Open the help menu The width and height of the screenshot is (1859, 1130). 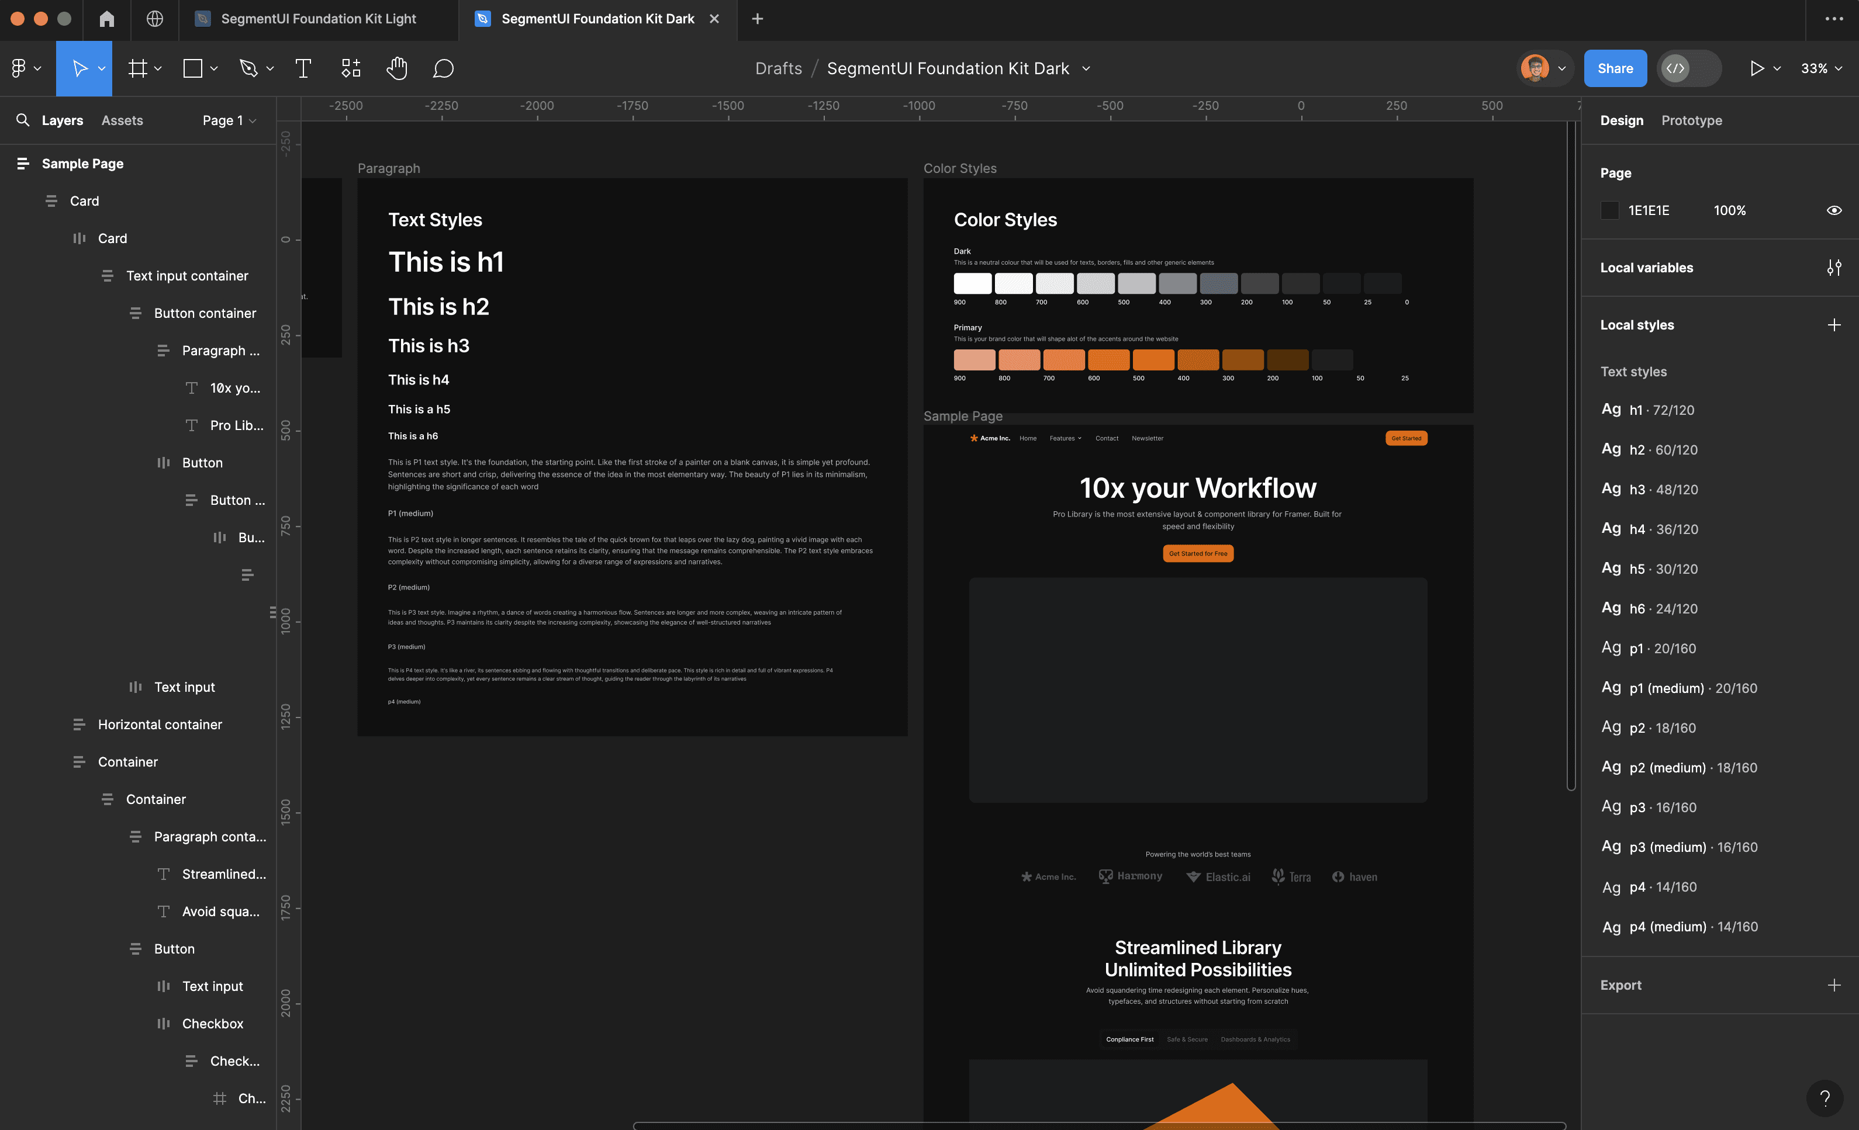click(1826, 1098)
